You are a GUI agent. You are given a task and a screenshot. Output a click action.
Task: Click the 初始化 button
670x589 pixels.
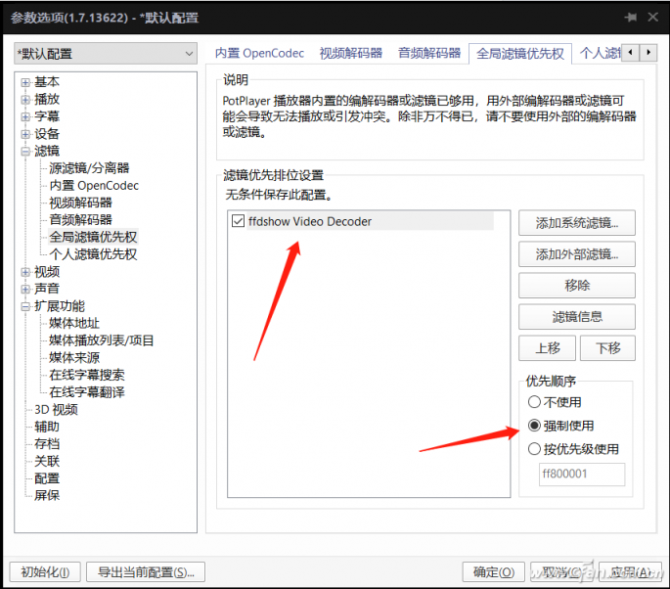click(x=45, y=572)
